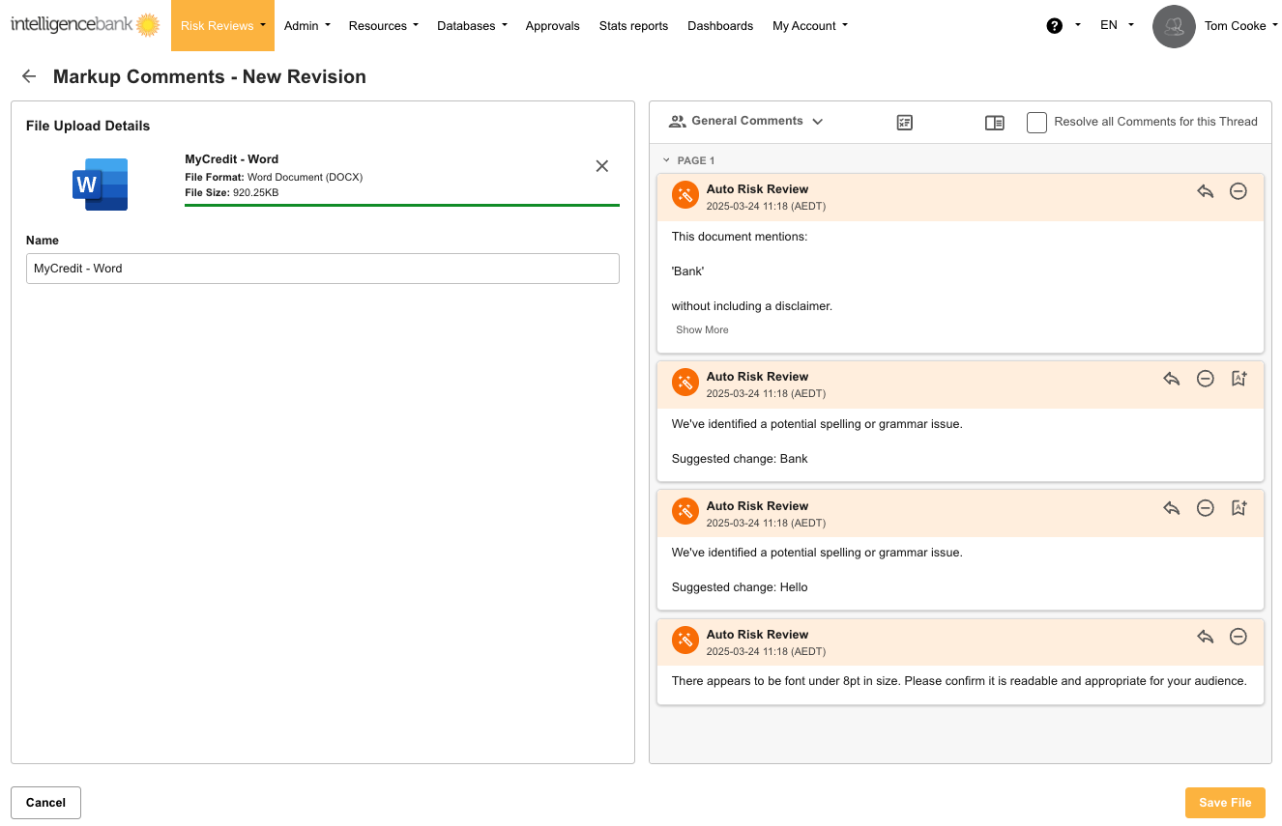The image size is (1282, 826).
Task: Click the Name input field
Action: [x=322, y=269]
